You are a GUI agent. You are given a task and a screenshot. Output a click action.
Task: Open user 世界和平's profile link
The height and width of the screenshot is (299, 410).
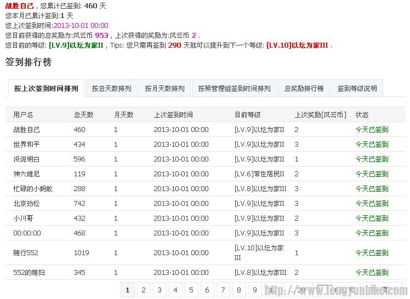coord(26,145)
